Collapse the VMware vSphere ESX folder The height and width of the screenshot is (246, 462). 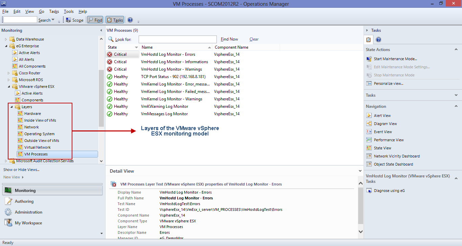8,87
